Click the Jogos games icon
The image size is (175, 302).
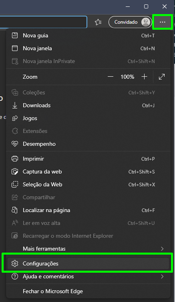tap(15, 118)
